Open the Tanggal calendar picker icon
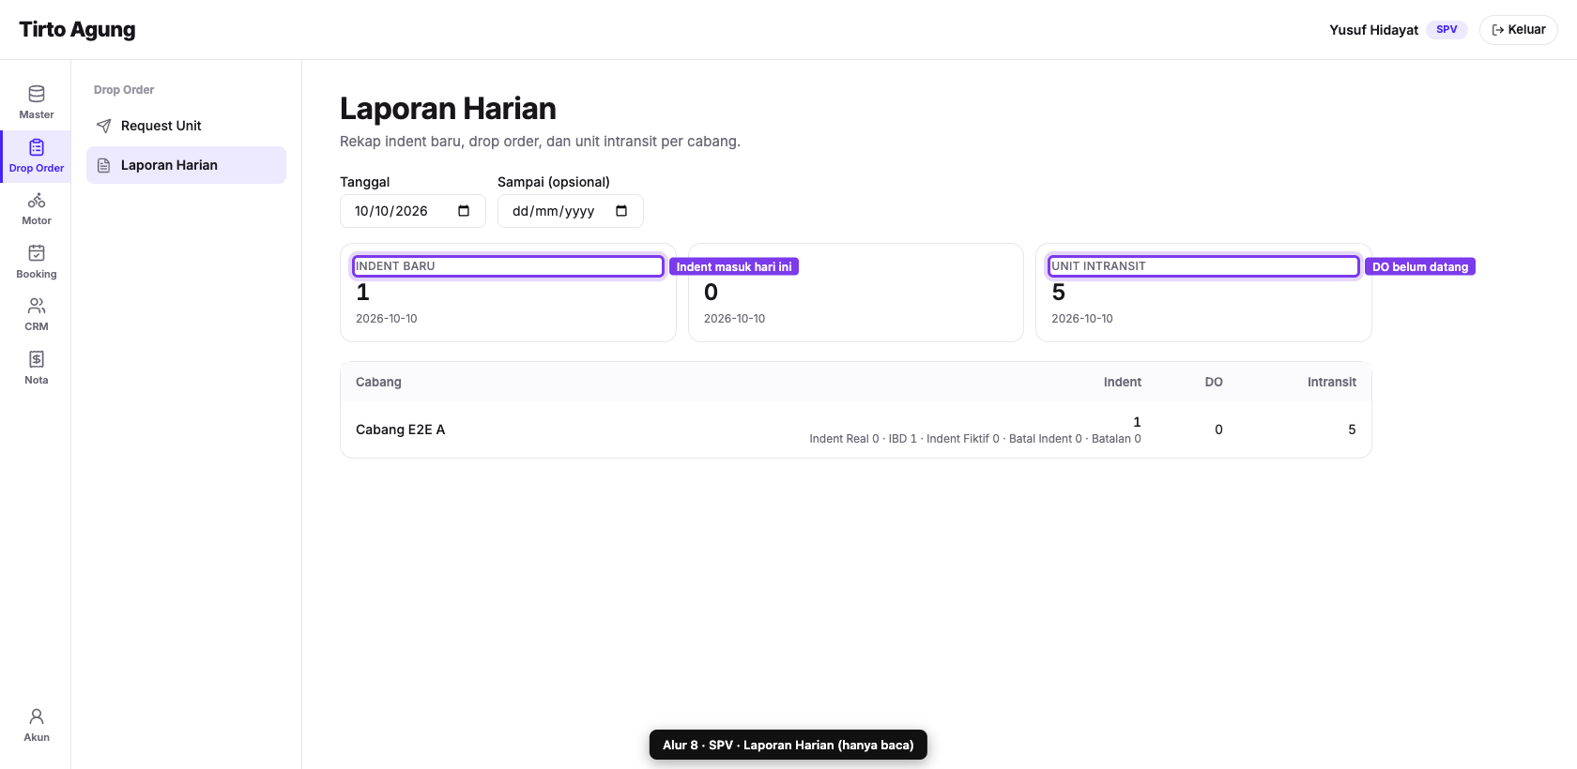 (464, 211)
